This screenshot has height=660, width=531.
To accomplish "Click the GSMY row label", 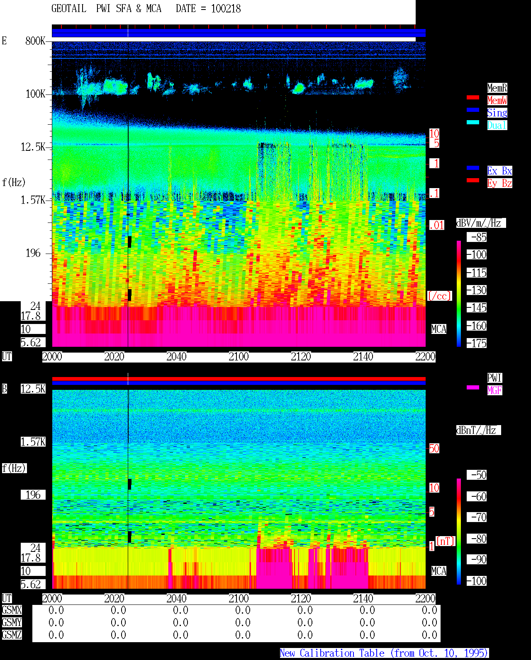I will tap(12, 622).
